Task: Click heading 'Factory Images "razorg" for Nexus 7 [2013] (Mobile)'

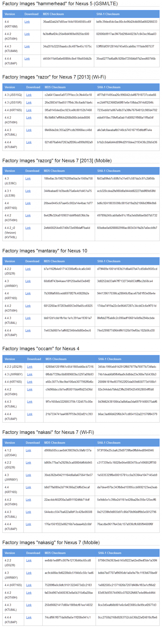Action: [x=57, y=161]
